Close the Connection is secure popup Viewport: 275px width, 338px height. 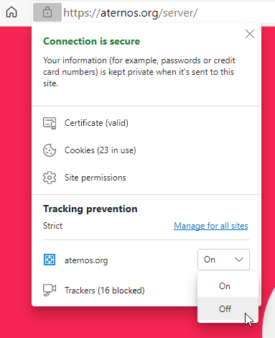pyautogui.click(x=250, y=34)
